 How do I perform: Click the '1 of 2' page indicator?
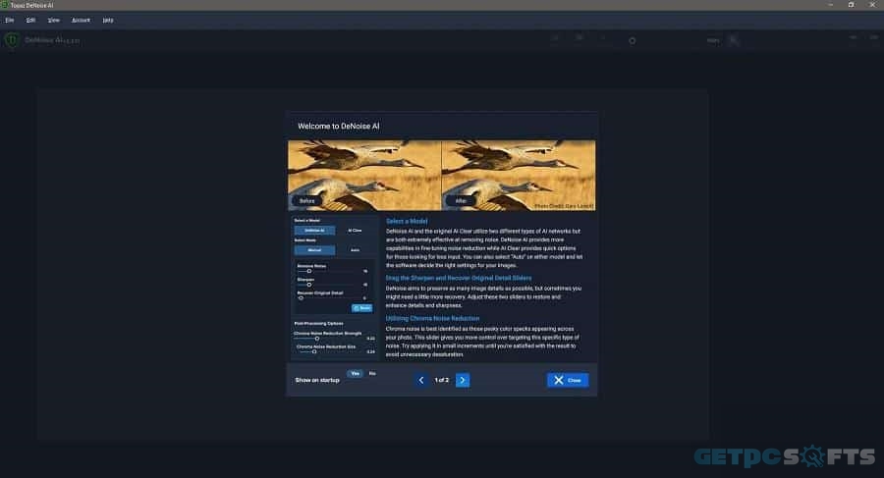(441, 380)
